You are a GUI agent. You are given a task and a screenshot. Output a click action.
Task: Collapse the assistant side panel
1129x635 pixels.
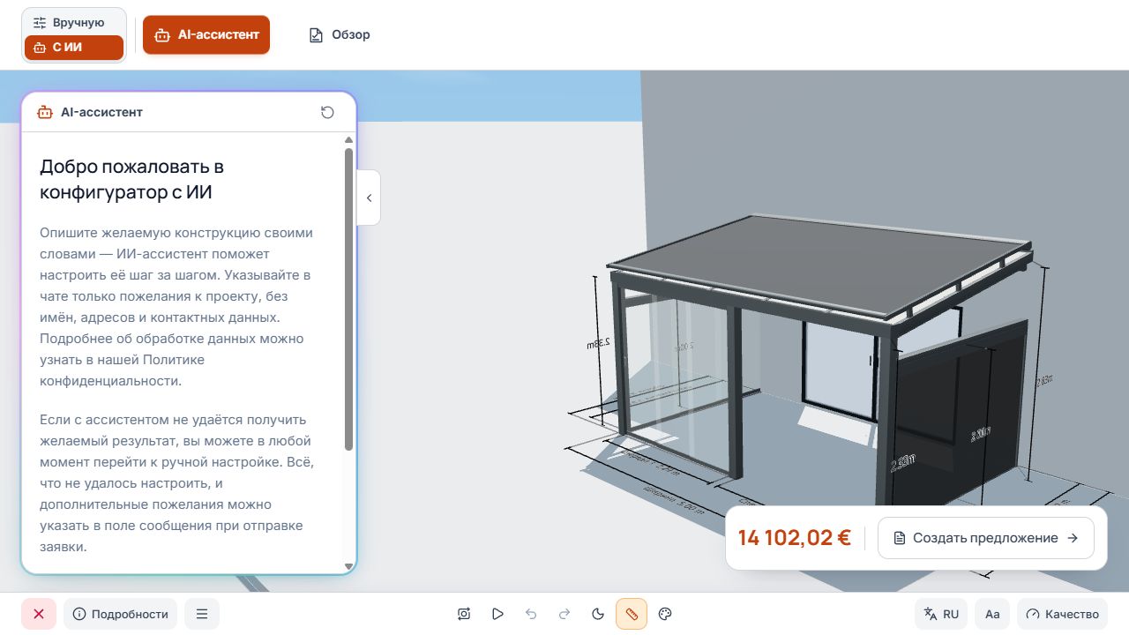tap(369, 198)
